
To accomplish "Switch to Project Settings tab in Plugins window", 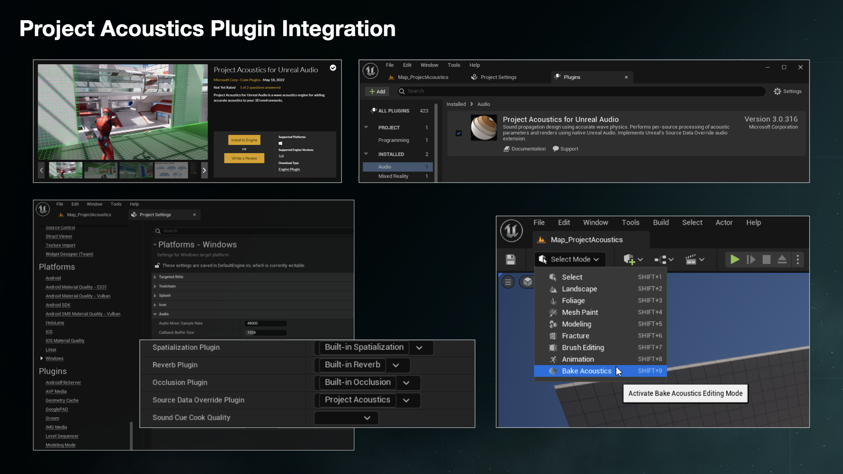I will coord(494,77).
